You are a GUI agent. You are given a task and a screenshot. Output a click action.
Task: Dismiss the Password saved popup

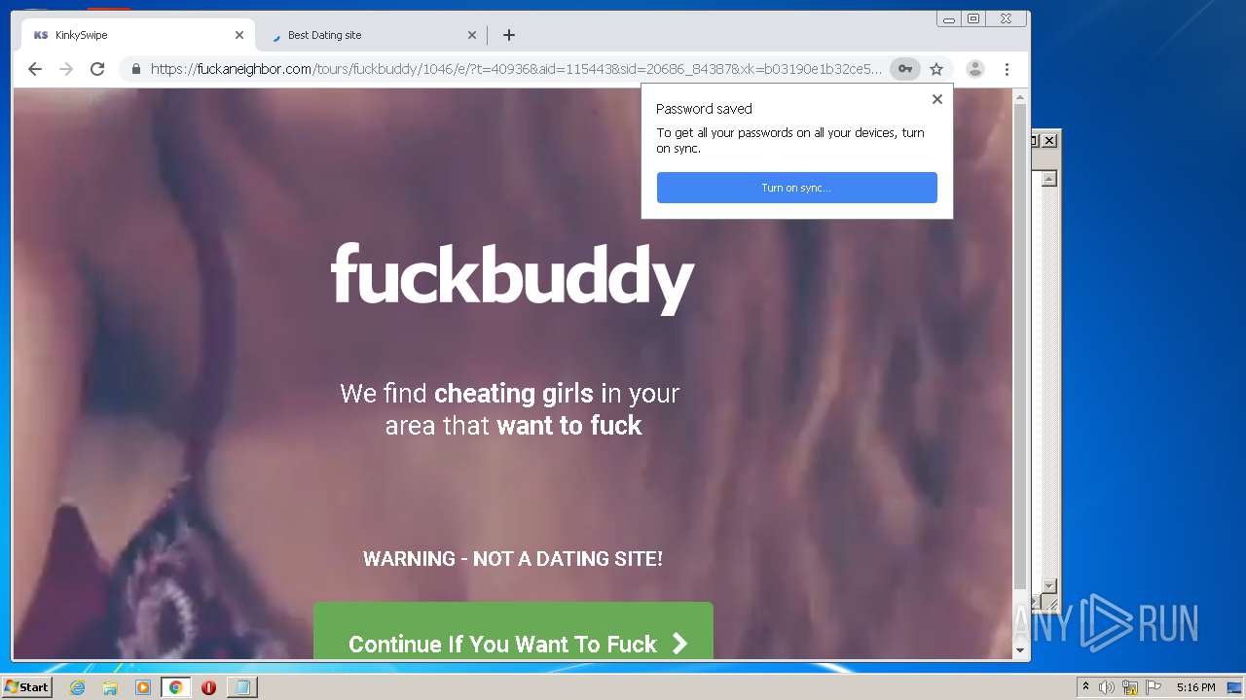(937, 99)
